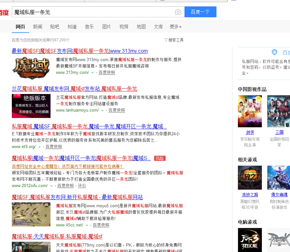The height and width of the screenshot is (252, 290).
Task: Click the 搜索工具 filter icon
Action: 166,40
